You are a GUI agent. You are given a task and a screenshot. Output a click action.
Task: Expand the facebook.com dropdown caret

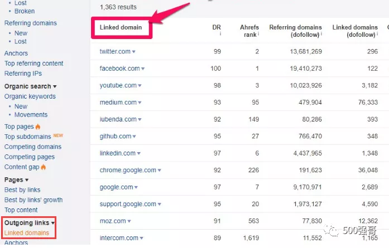(143, 69)
